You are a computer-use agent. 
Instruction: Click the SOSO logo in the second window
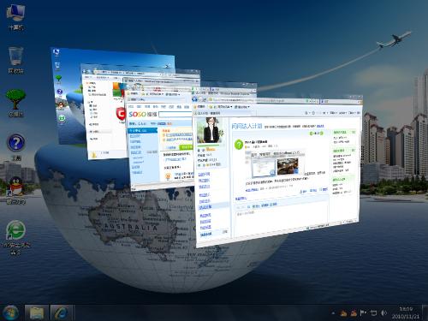tap(143, 115)
